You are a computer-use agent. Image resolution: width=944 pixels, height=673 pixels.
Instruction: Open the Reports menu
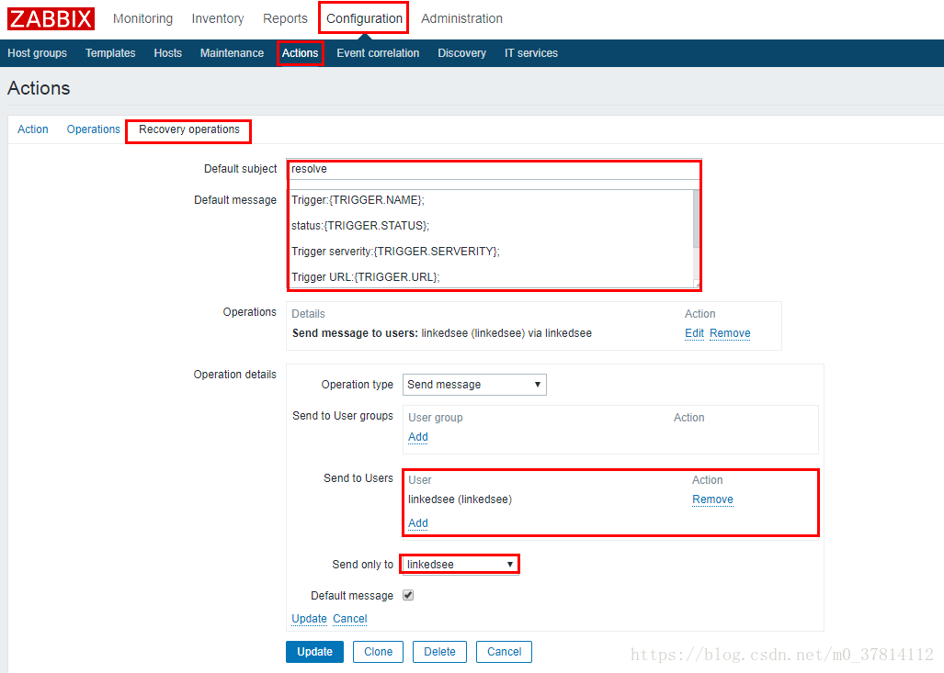click(x=285, y=18)
